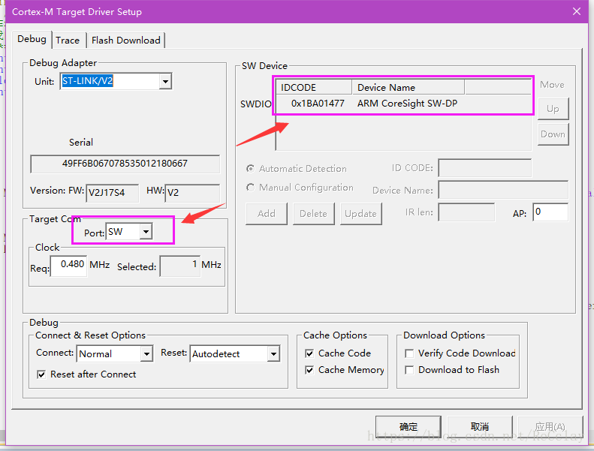The height and width of the screenshot is (451, 594).
Task: Toggle the Cache Memory checkbox
Action: [309, 370]
